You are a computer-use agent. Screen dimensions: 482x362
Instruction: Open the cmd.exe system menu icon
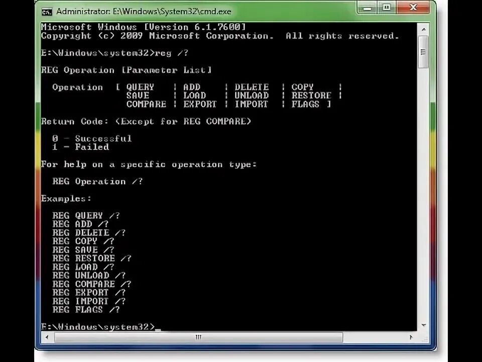47,12
